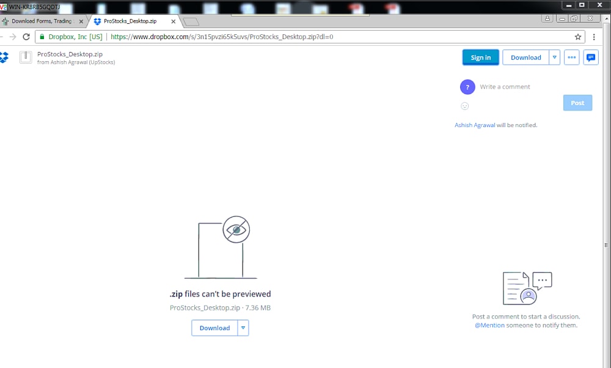The width and height of the screenshot is (611, 368).
Task: Click the zip file icon beside ProStocks_Desktop.zip
Action: [26, 57]
